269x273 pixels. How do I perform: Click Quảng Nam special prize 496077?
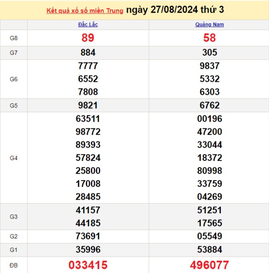(210, 265)
